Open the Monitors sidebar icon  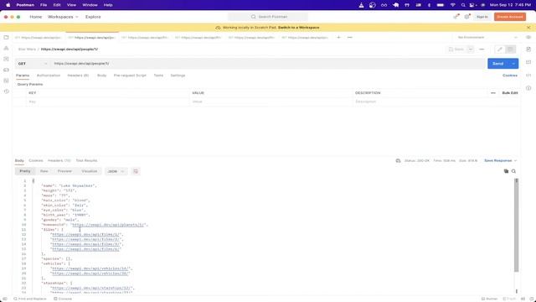pos(6,81)
